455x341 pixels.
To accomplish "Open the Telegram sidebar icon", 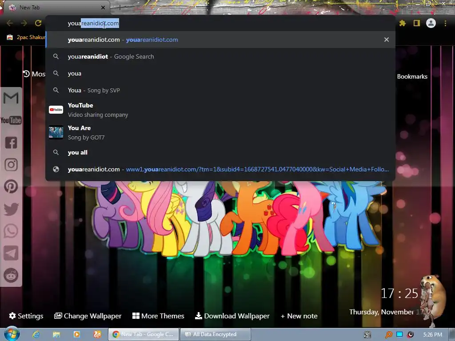I will (11, 253).
